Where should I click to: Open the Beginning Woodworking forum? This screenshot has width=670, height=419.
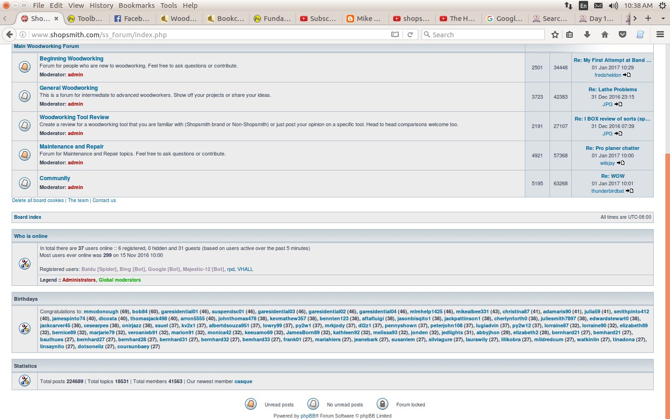(x=72, y=59)
